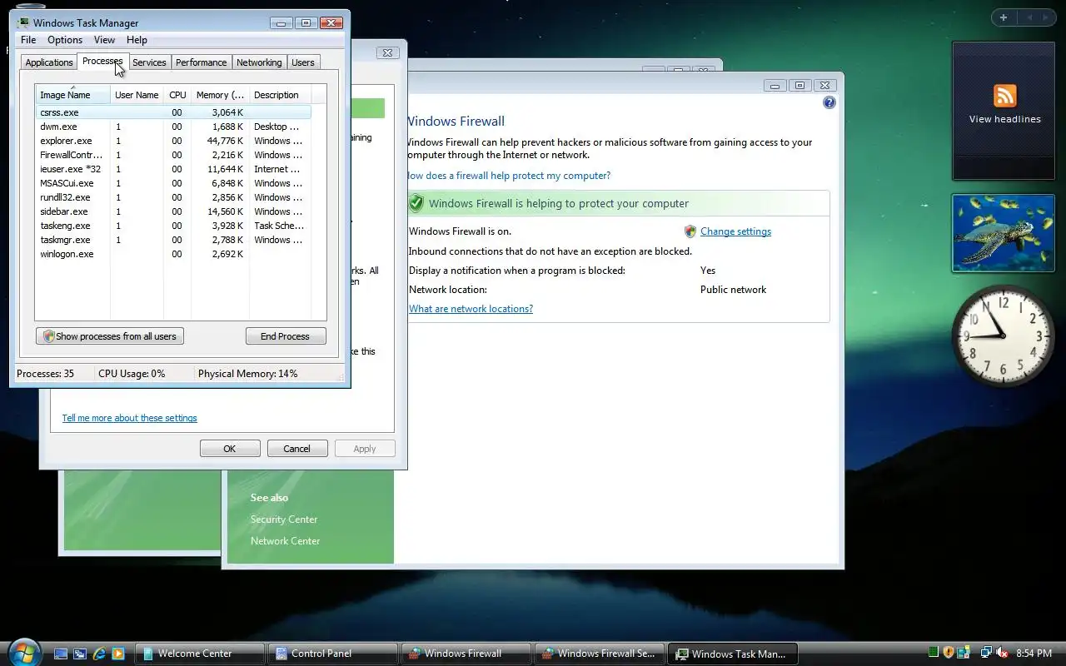The height and width of the screenshot is (666, 1066).
Task: Click the sidebar previous gadgets arrow
Action: pyautogui.click(x=1029, y=17)
